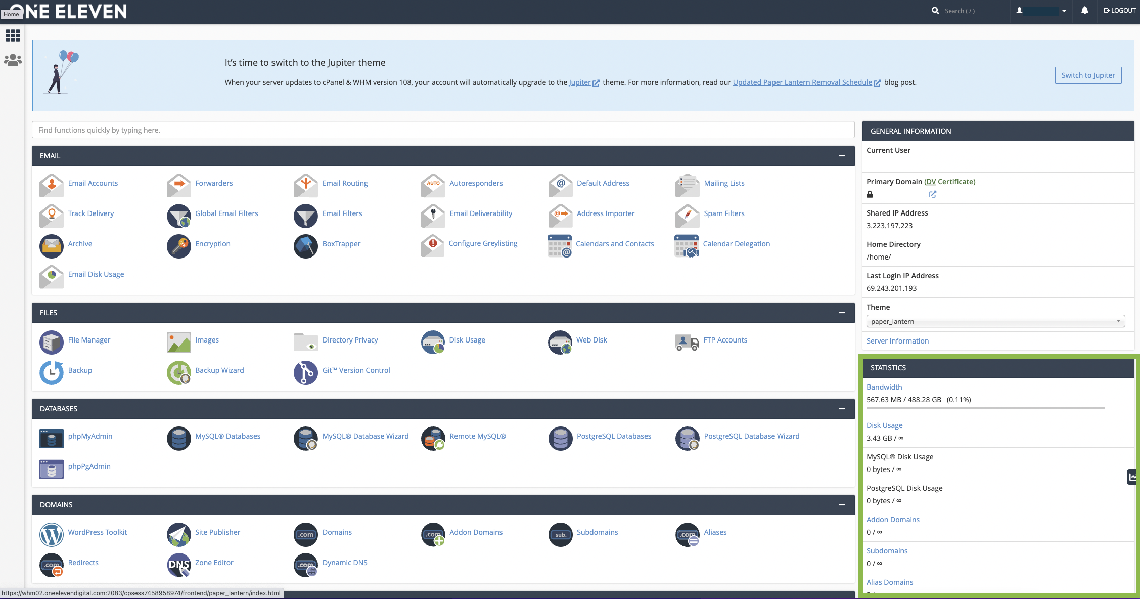1140x599 pixels.
Task: Collapse the FILES section
Action: 842,313
